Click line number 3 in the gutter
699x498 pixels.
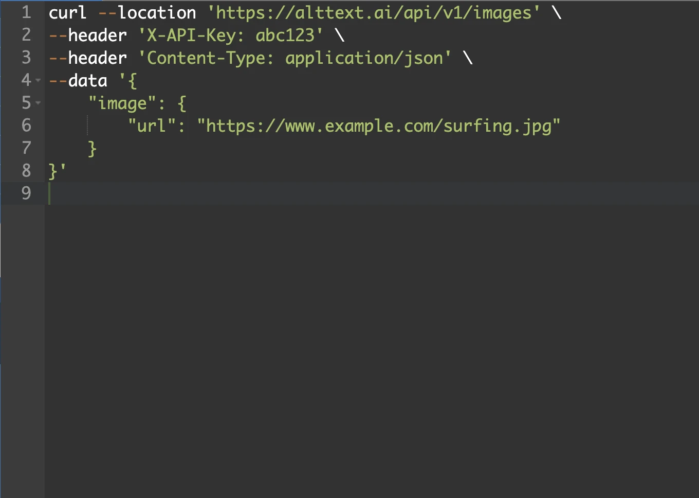pyautogui.click(x=26, y=58)
